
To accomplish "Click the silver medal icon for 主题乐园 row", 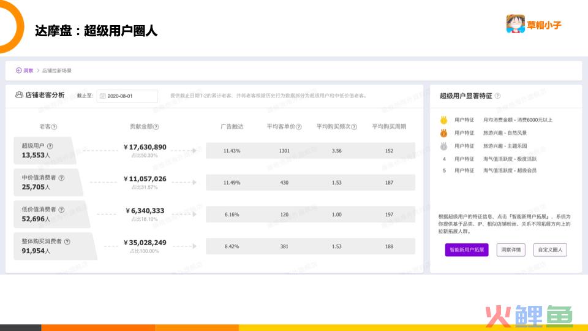I will tap(444, 146).
